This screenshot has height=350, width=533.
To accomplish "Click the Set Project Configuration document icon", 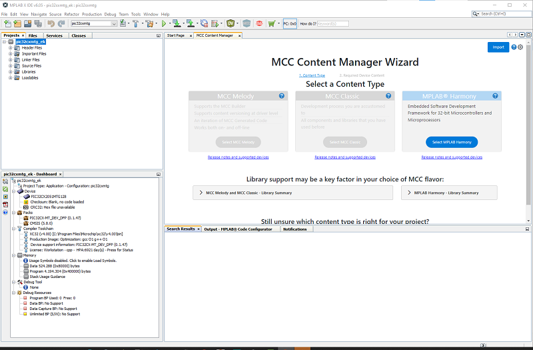I will (123, 23).
